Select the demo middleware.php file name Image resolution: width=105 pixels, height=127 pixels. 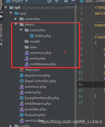pyautogui.click(x=43, y=64)
